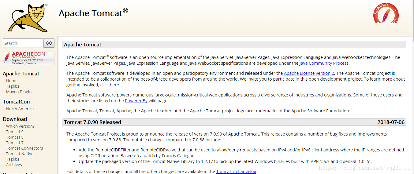
Task: Open the Tomcat 9 download link
Action: point(15,132)
